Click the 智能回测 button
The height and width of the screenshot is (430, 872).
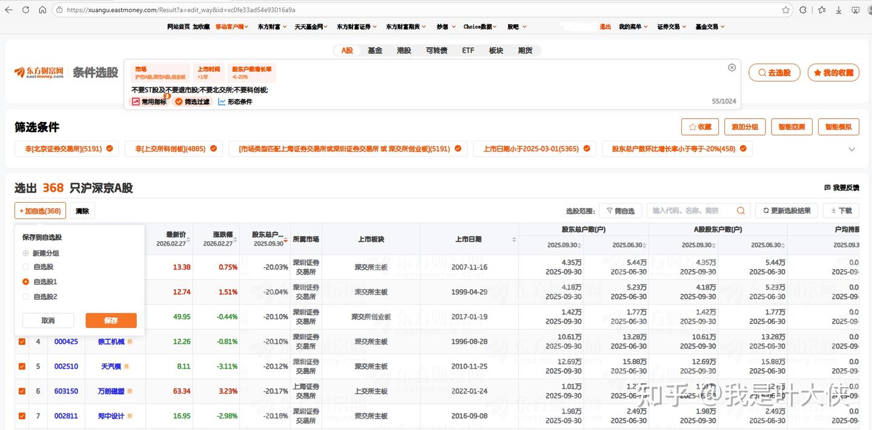[791, 126]
